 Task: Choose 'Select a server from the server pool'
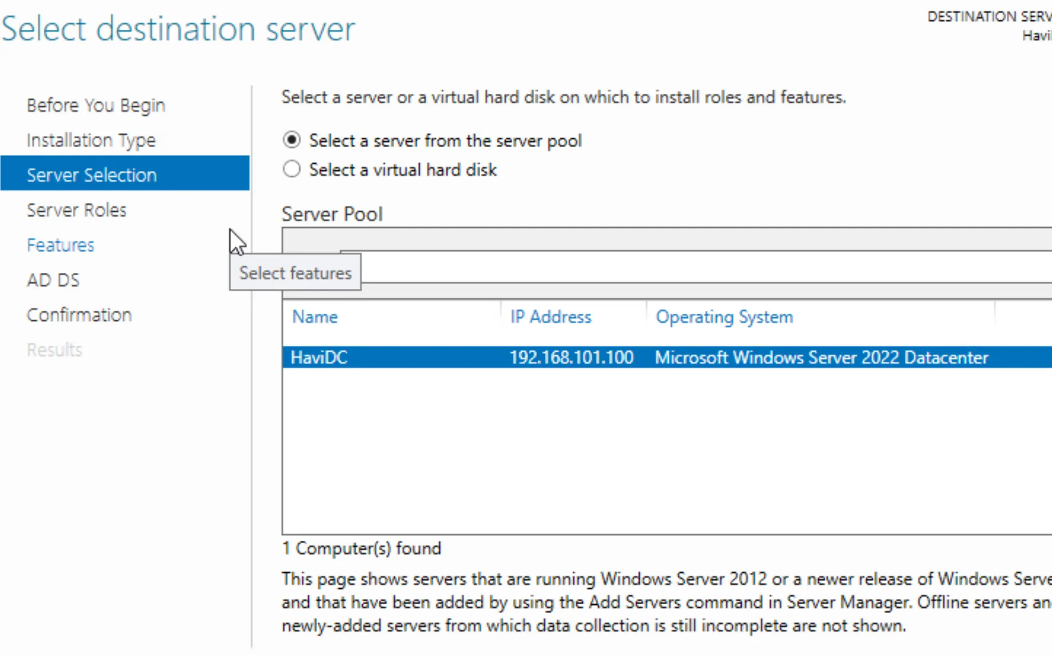click(x=292, y=140)
